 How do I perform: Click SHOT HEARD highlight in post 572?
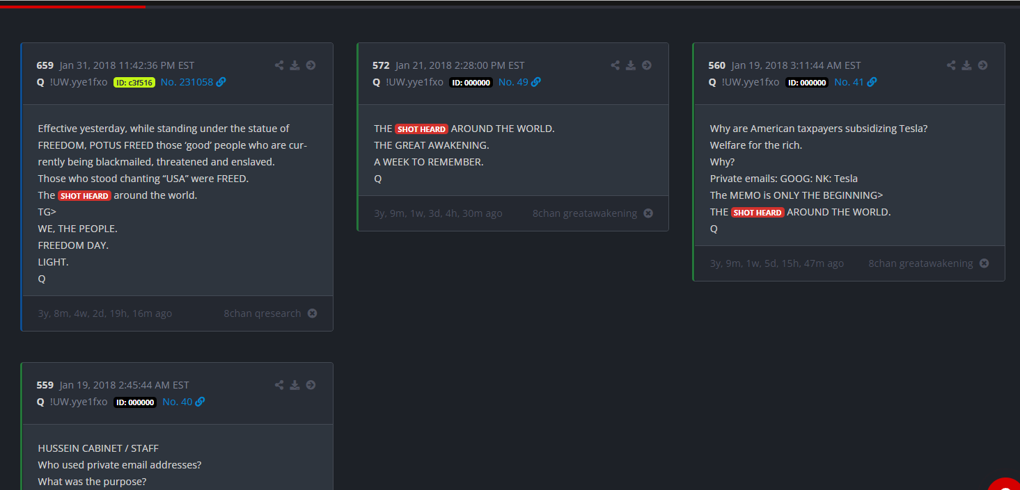click(421, 129)
